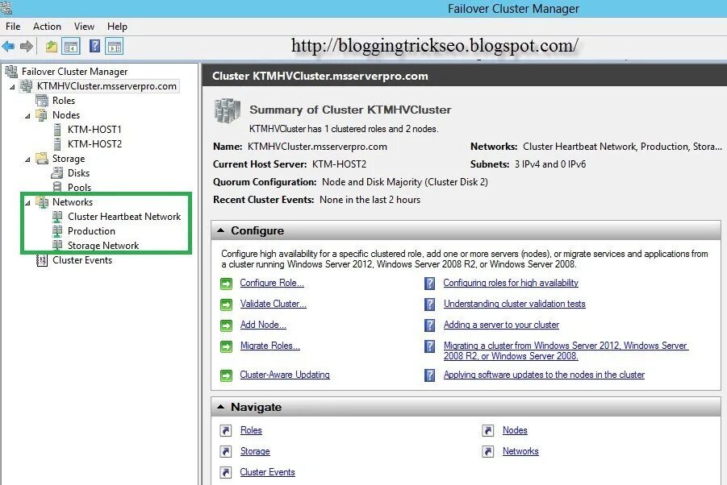
Task: Collapse the Configure section
Action: coord(221,230)
